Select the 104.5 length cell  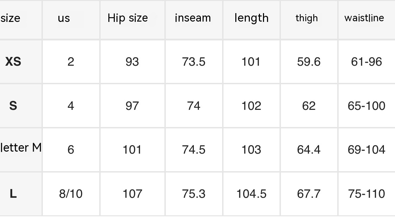252,194
